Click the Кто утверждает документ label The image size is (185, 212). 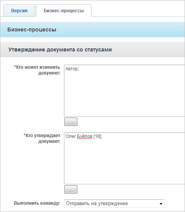tap(42, 138)
